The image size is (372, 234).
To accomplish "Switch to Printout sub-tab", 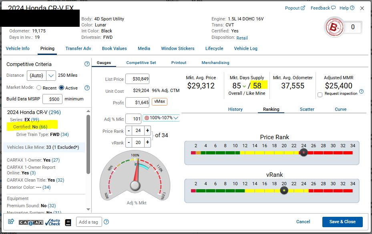I will (179, 63).
